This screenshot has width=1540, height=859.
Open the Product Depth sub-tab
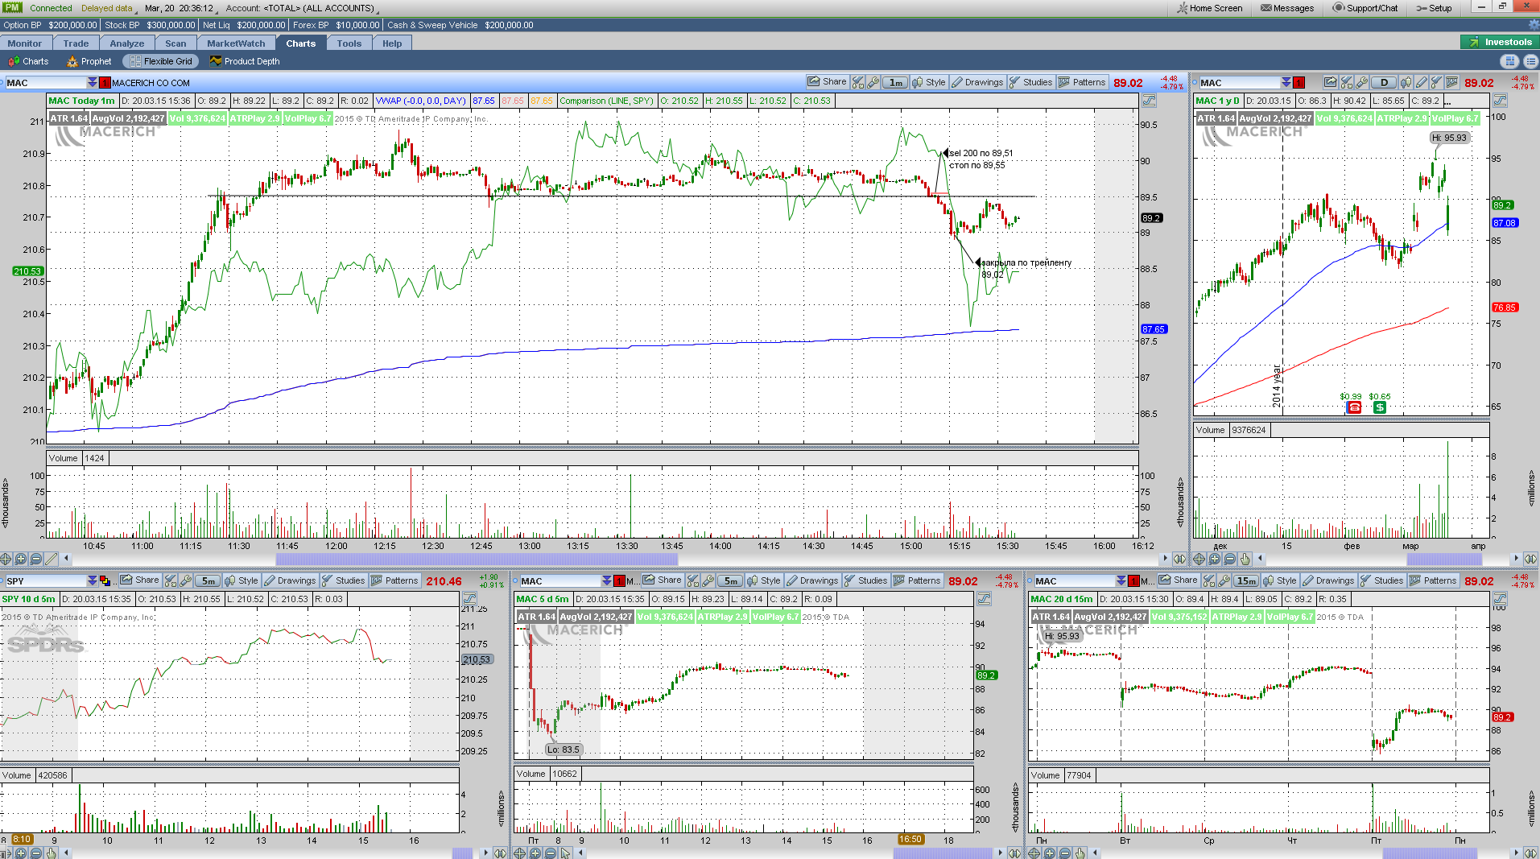point(244,61)
